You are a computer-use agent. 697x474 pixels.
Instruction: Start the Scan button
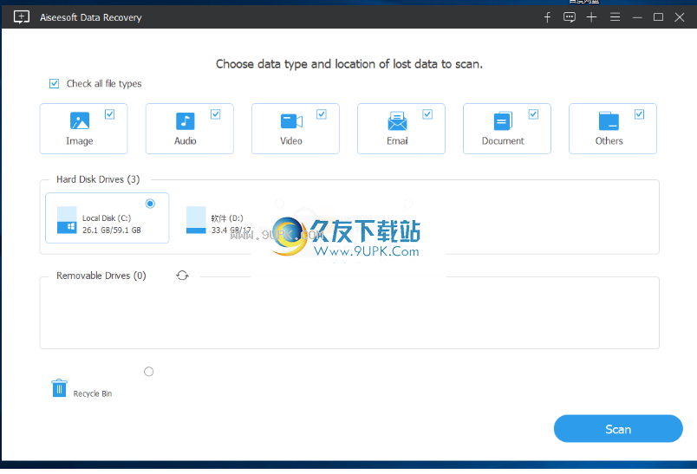point(618,429)
